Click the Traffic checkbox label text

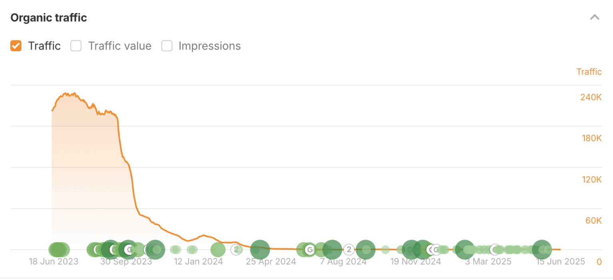coord(44,46)
